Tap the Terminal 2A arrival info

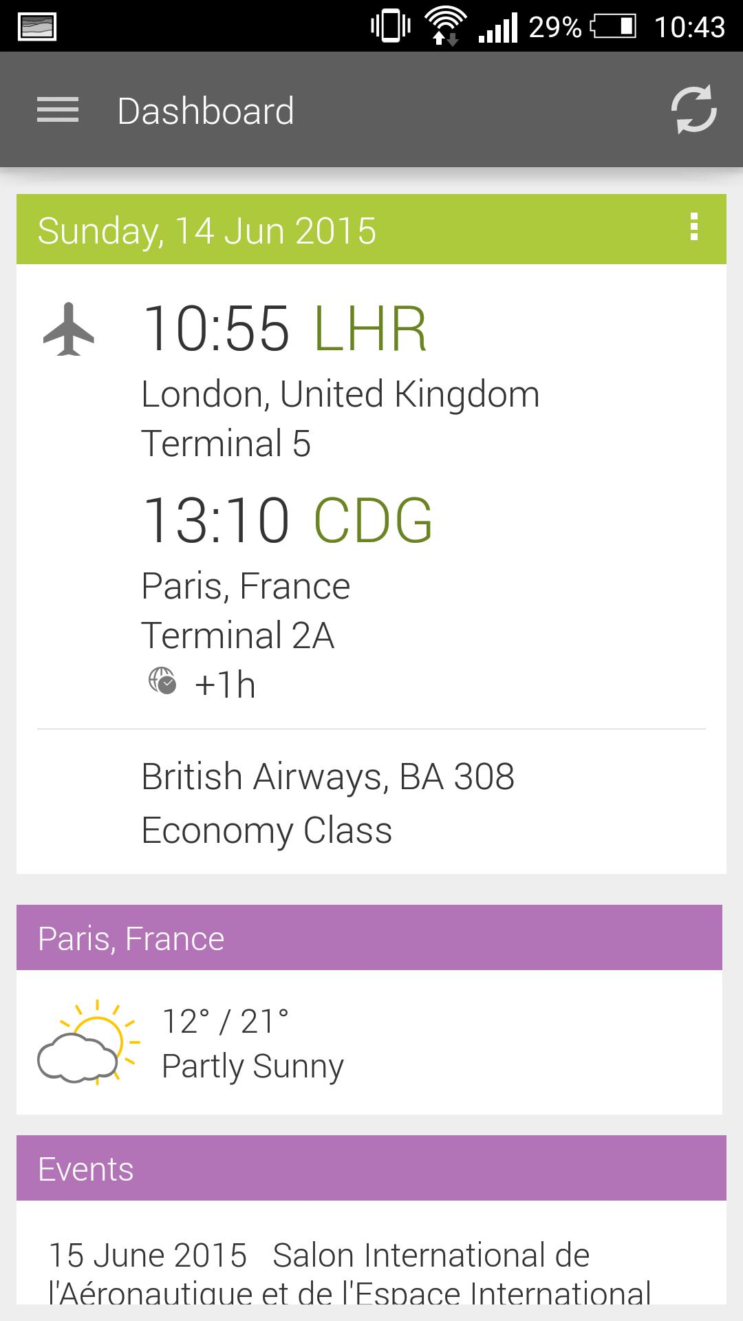237,635
